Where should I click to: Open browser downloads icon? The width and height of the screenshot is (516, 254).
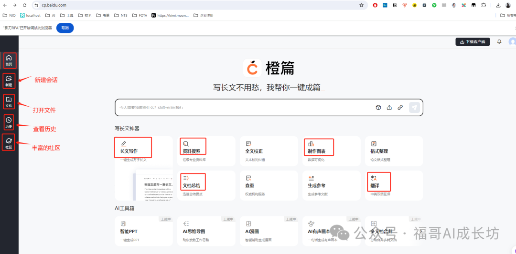tap(498, 5)
